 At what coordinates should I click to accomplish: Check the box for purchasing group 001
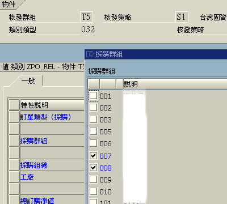point(93,96)
